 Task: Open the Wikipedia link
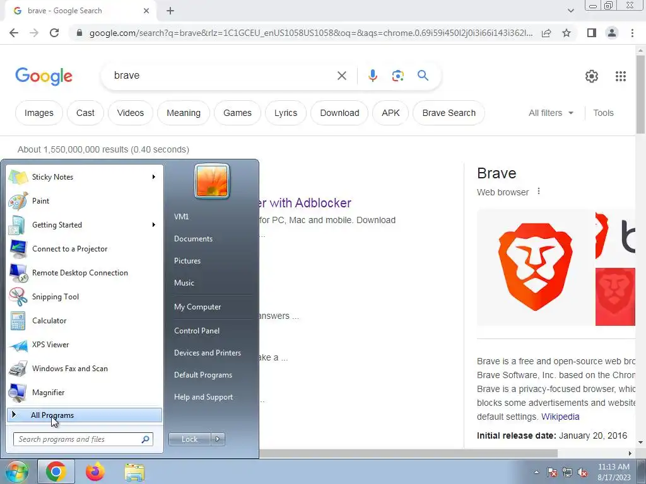pos(560,417)
